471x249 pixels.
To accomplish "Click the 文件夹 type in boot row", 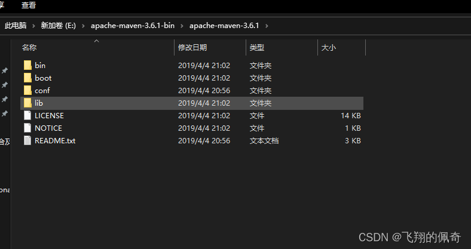I will tap(261, 78).
